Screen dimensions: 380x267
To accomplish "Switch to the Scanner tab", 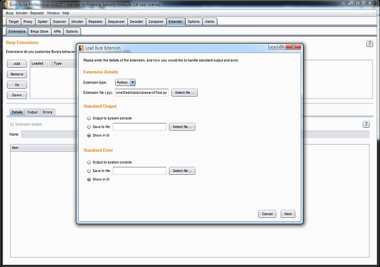I will tap(59, 22).
